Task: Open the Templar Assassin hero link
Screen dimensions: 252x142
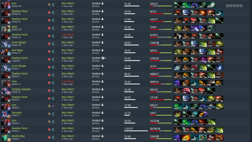Action: tap(21, 89)
